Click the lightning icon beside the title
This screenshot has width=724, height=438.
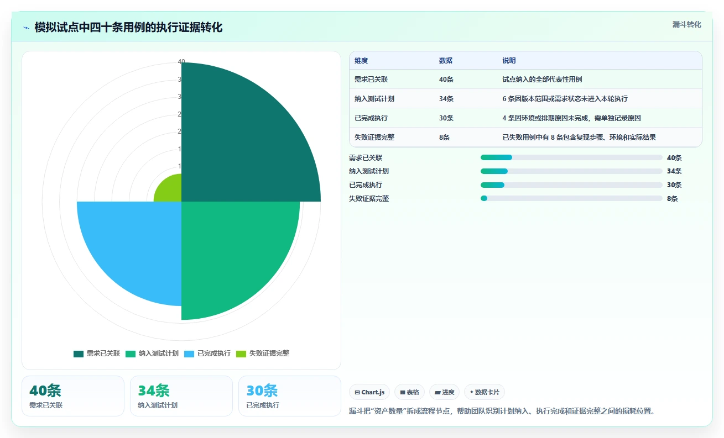click(27, 28)
